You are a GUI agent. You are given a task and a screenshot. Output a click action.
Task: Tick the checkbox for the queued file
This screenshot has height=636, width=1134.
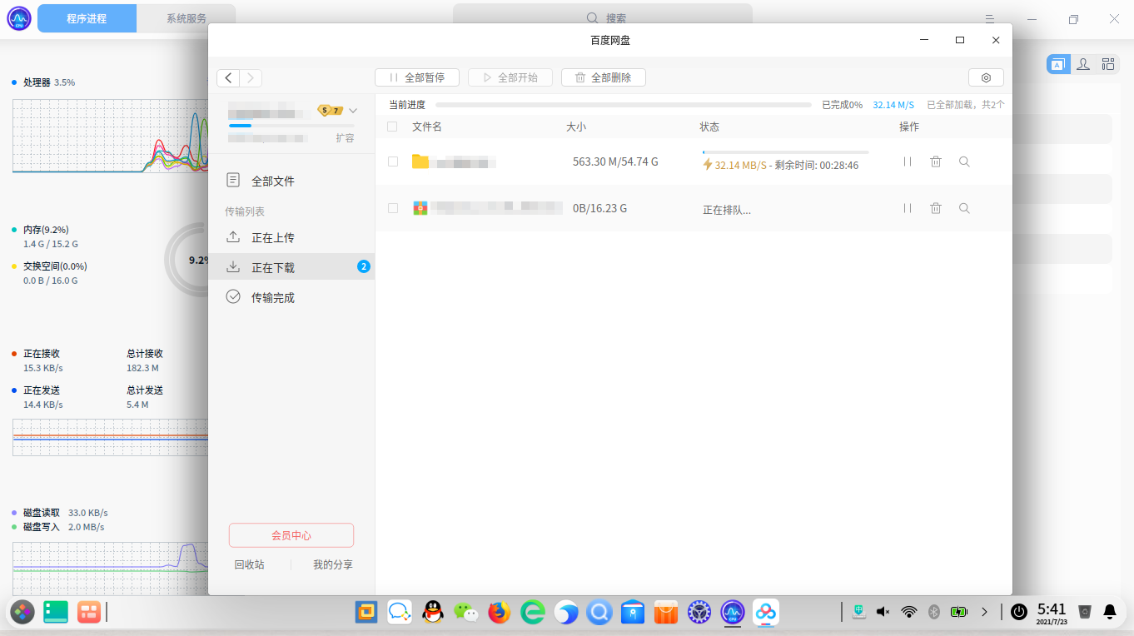393,208
